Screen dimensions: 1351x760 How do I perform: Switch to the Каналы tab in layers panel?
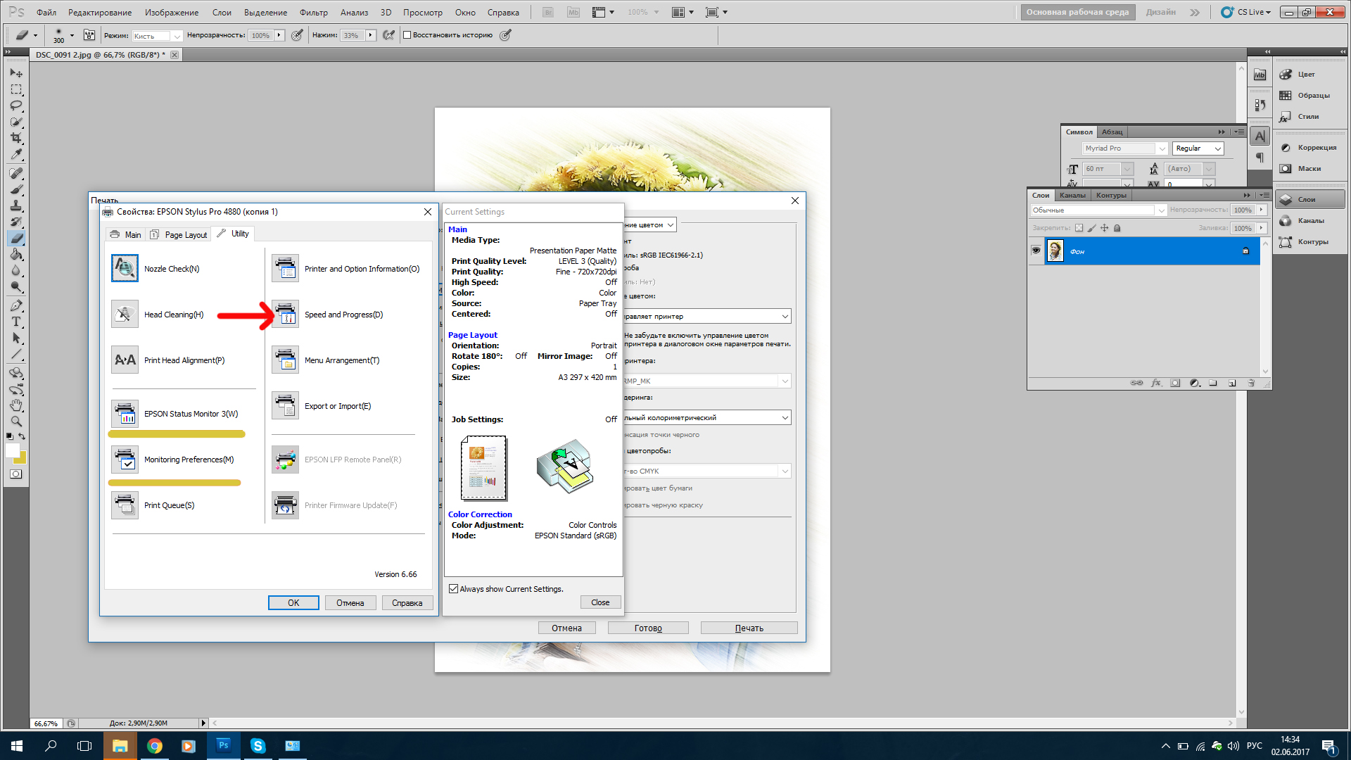[1072, 196]
